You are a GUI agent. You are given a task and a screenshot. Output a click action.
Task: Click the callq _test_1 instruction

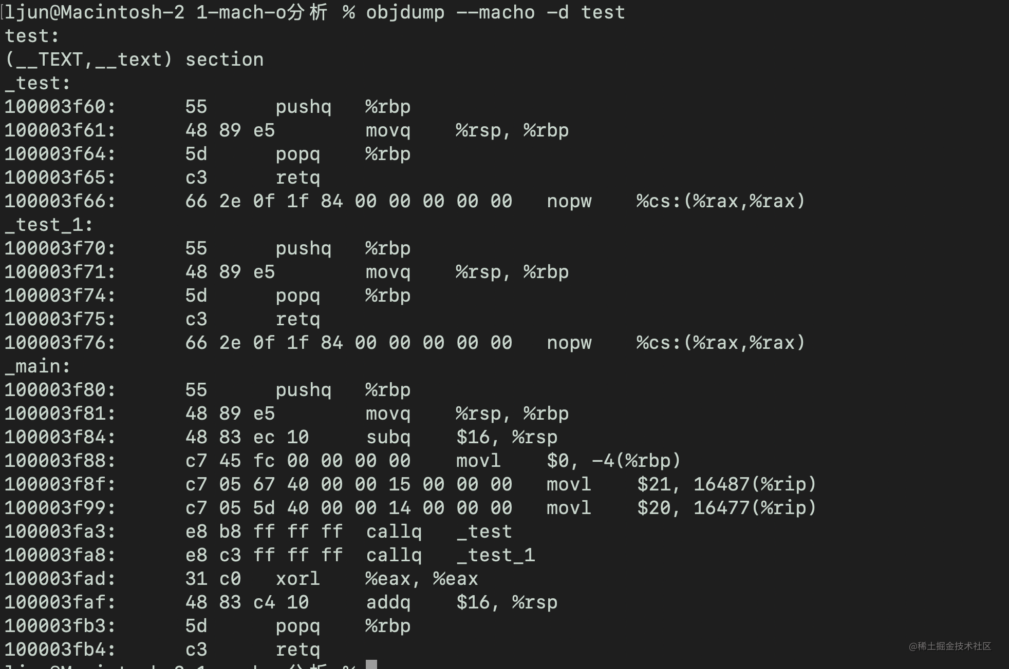[451, 555]
